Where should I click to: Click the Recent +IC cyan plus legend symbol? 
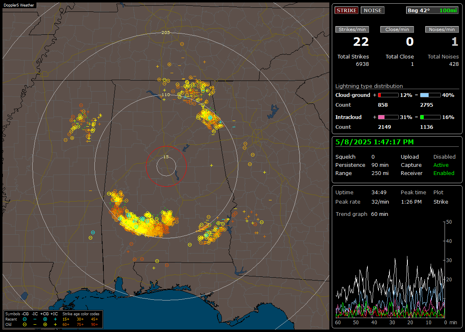(x=55, y=319)
